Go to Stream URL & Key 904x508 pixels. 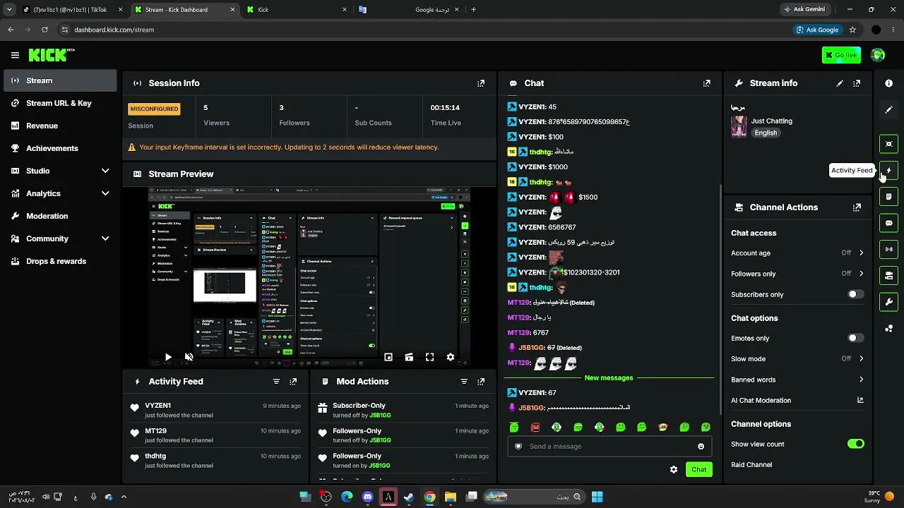coord(60,103)
